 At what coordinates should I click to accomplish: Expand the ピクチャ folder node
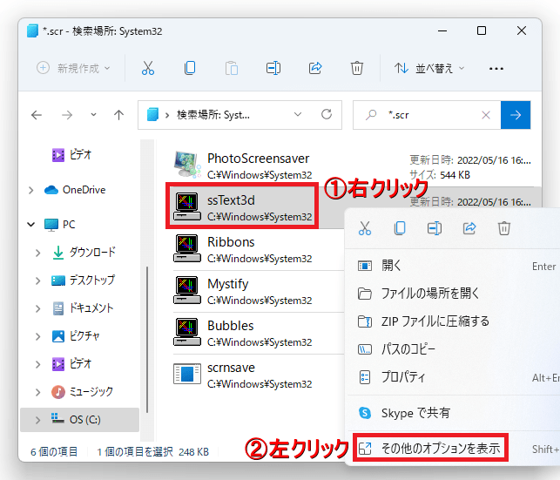(x=37, y=336)
